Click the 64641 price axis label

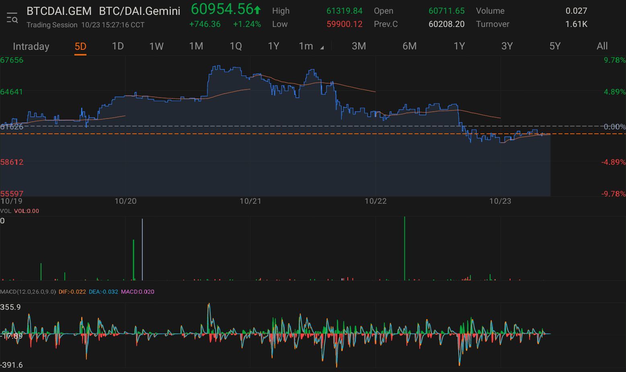(x=12, y=92)
